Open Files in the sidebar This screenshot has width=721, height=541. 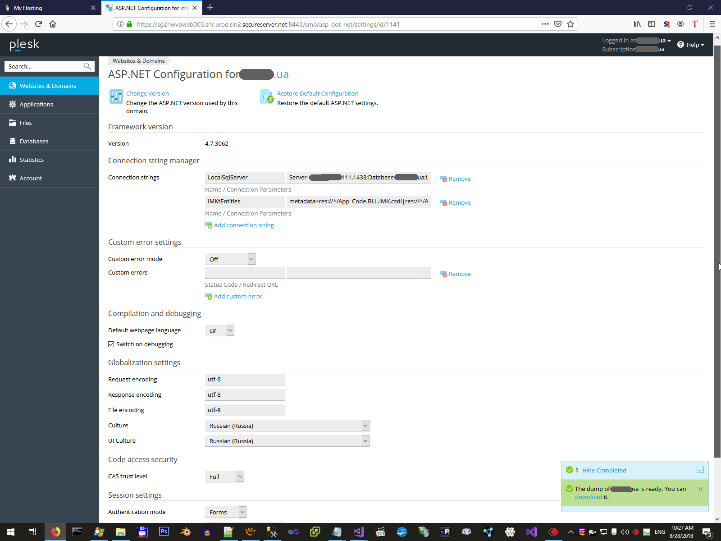[50, 123]
